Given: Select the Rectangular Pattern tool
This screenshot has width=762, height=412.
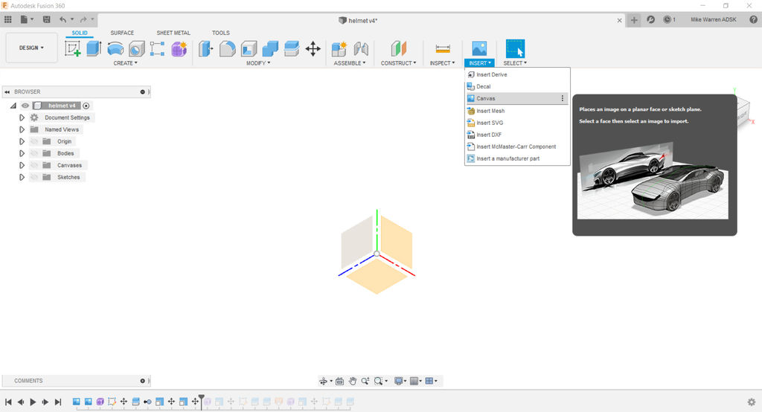Looking at the screenshot, I should (158, 48).
